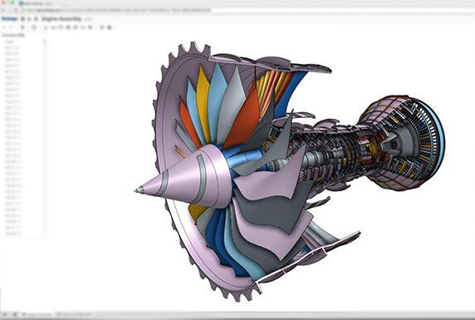Click the Engine Assembly document title
475x320 pixels.
(61, 19)
